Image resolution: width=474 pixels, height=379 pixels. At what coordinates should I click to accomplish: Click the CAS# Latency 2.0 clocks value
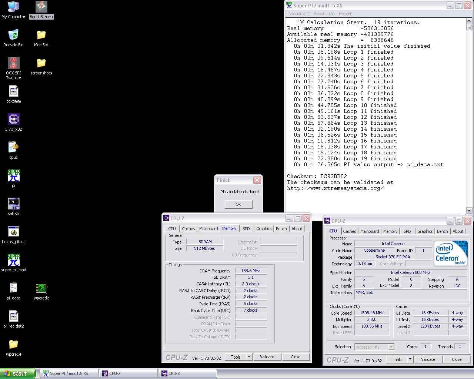click(x=251, y=284)
